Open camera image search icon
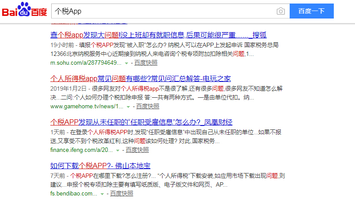The image size is (355, 199). (x=280, y=11)
